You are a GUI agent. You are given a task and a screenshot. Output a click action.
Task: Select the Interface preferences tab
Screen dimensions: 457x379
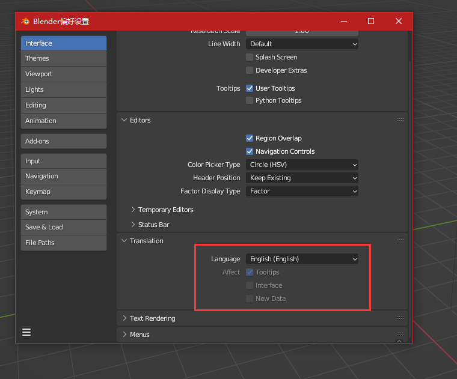tap(64, 43)
